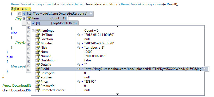Click the PromotedService property icon

tap(37, 90)
